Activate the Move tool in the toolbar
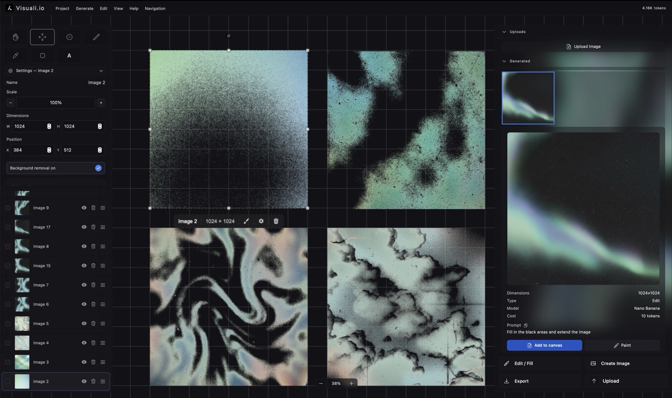Viewport: 672px width, 398px height. [x=42, y=37]
